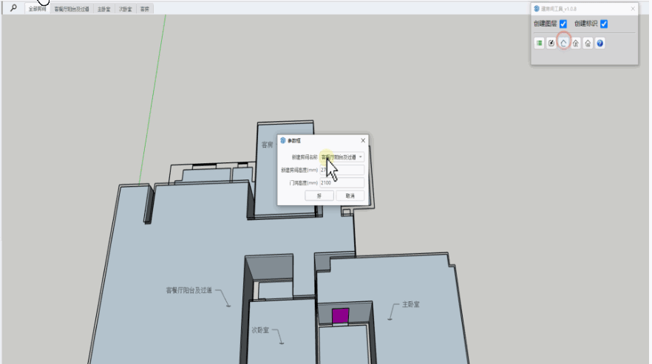The height and width of the screenshot is (364, 652).
Task: Select the house with up-arrow icon
Action: click(576, 44)
